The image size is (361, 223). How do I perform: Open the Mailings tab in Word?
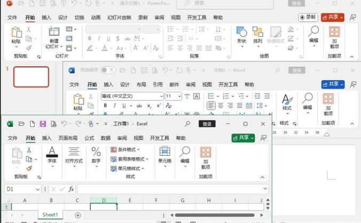(174, 84)
